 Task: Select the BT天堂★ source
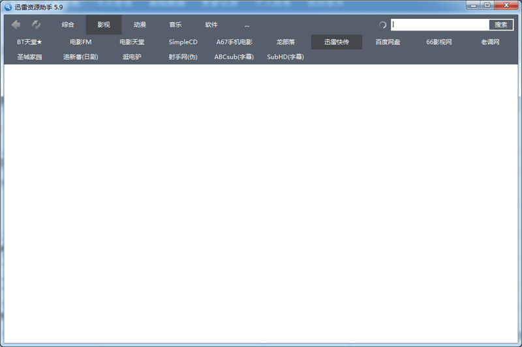[x=29, y=42]
